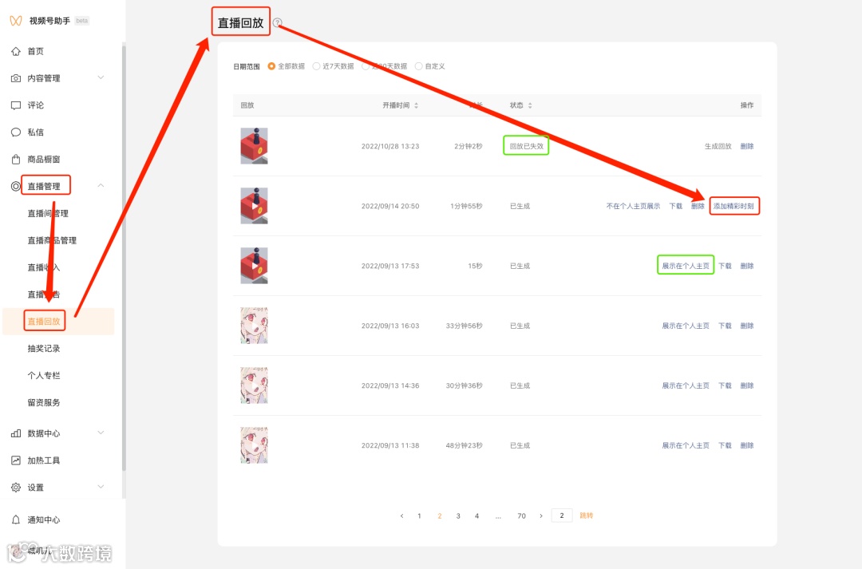
Task: Click the 商品橱窗 shopping bag icon
Action: [x=16, y=160]
